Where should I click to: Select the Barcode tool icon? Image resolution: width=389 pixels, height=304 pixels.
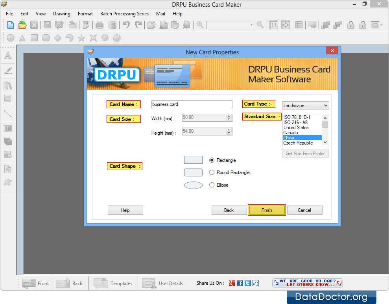pos(8,128)
